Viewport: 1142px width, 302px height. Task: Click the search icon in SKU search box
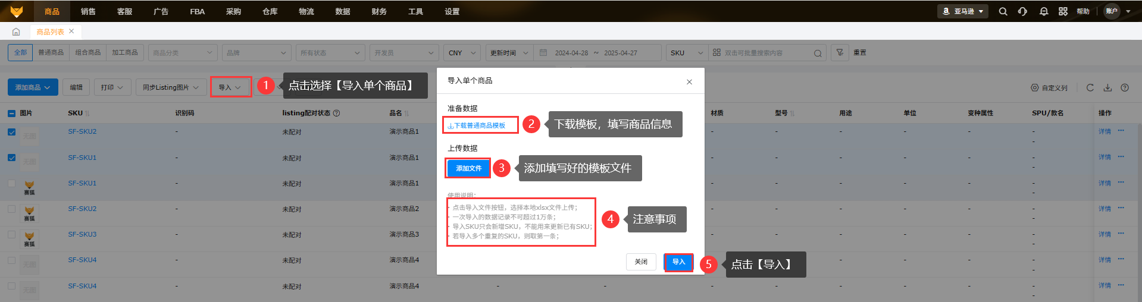(818, 53)
